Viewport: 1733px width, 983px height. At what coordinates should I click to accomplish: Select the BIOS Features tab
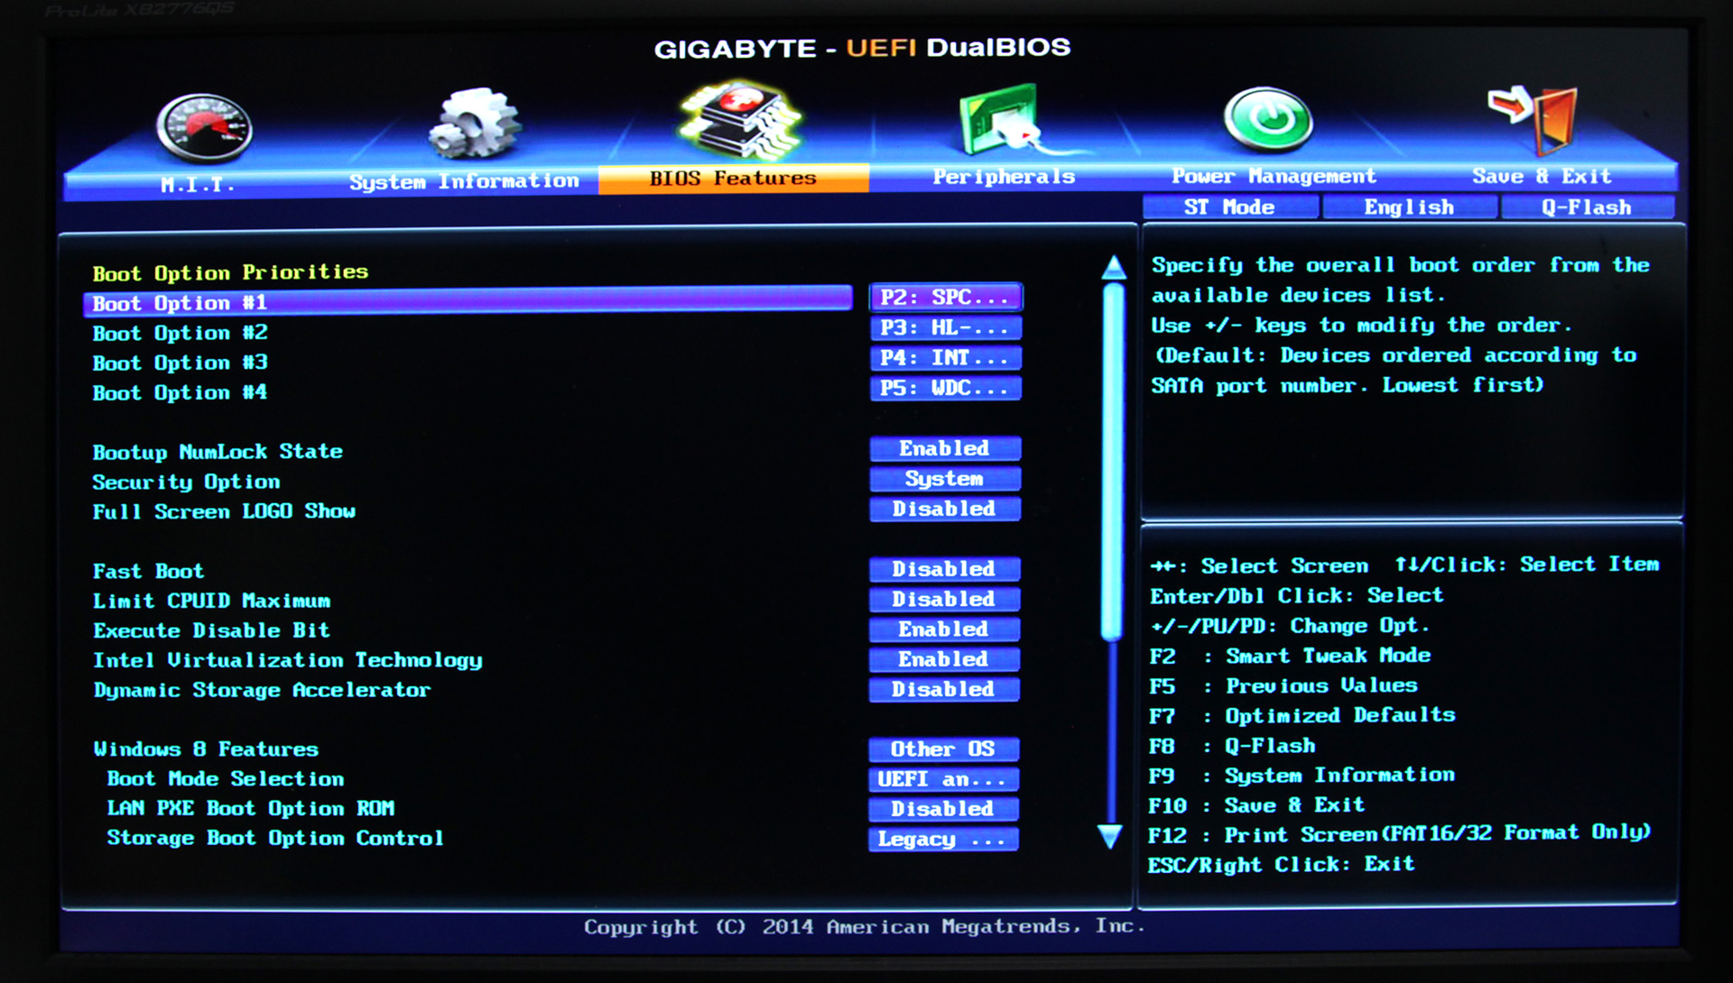click(x=733, y=179)
